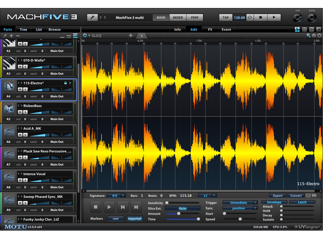Solo the 115-Electro part
323x238 pixels.
pyautogui.click(x=25, y=89)
